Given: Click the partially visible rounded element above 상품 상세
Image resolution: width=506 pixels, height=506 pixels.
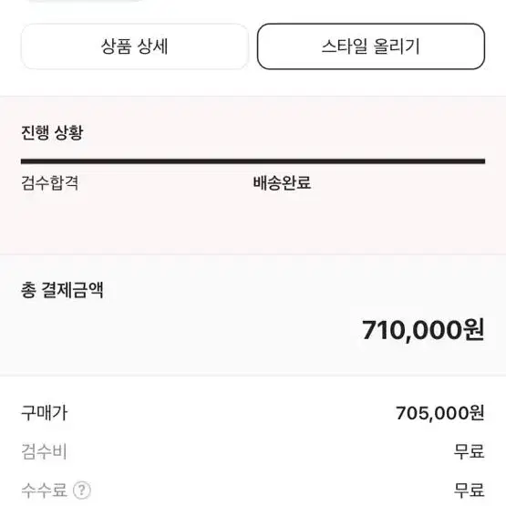Looking at the screenshot, I should point(86,1).
